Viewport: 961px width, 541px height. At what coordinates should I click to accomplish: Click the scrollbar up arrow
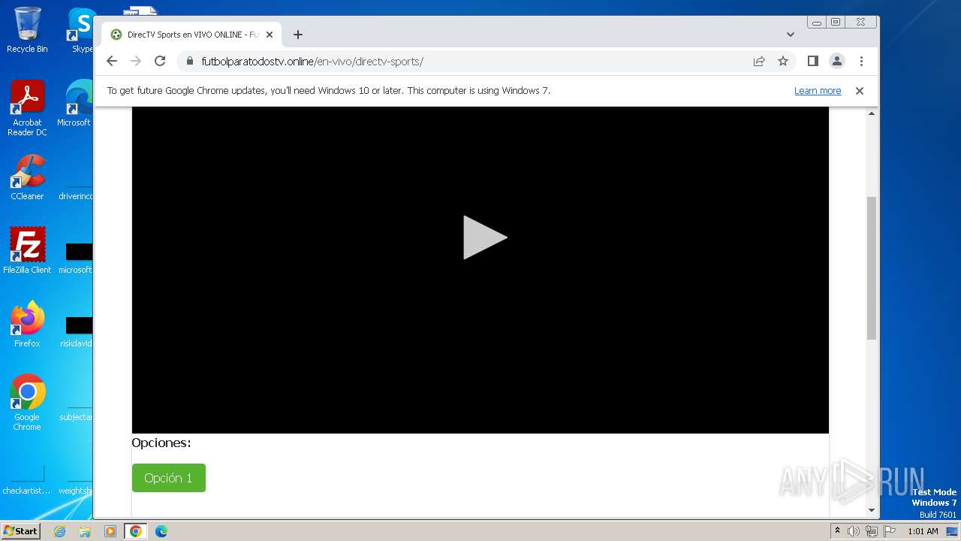click(x=872, y=113)
